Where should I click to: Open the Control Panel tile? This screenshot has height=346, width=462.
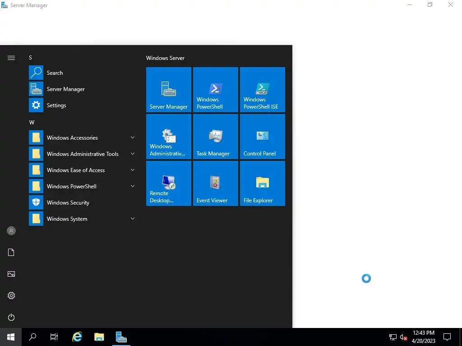coord(262,136)
